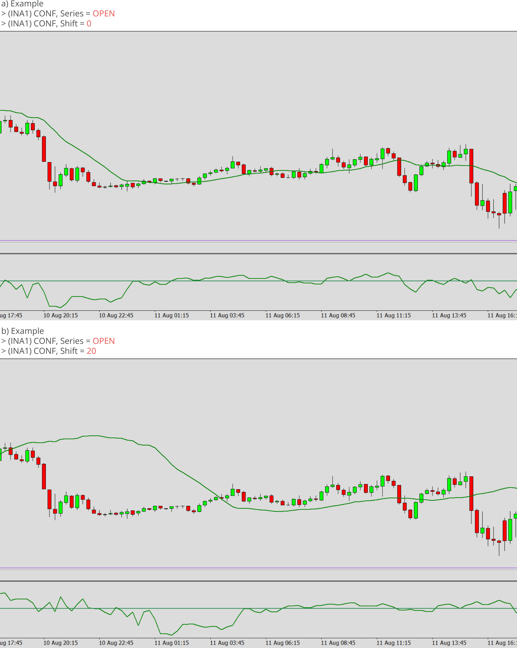Click the 'Shift = 20' configuration line
The width and height of the screenshot is (517, 648).
49,351
